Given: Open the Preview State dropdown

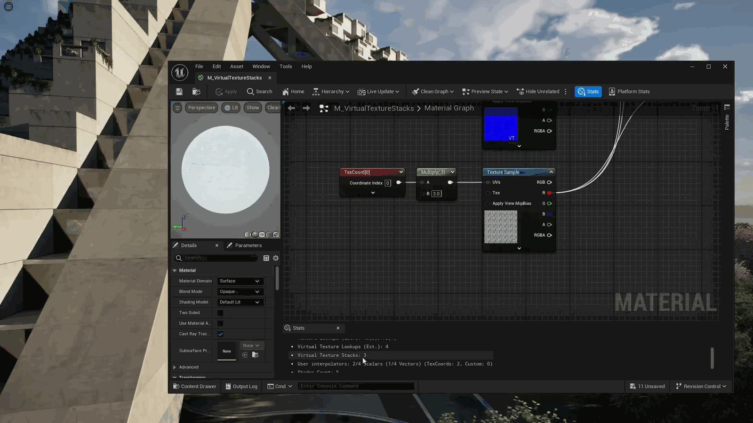Looking at the screenshot, I should click(485, 92).
